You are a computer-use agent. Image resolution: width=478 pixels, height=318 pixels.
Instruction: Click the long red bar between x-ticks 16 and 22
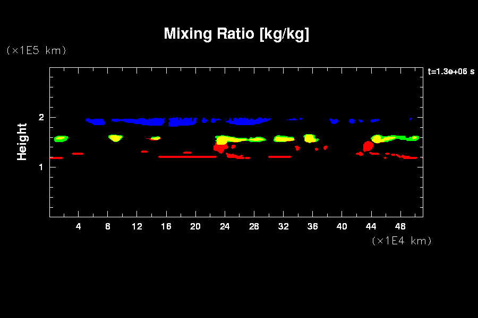click(187, 157)
